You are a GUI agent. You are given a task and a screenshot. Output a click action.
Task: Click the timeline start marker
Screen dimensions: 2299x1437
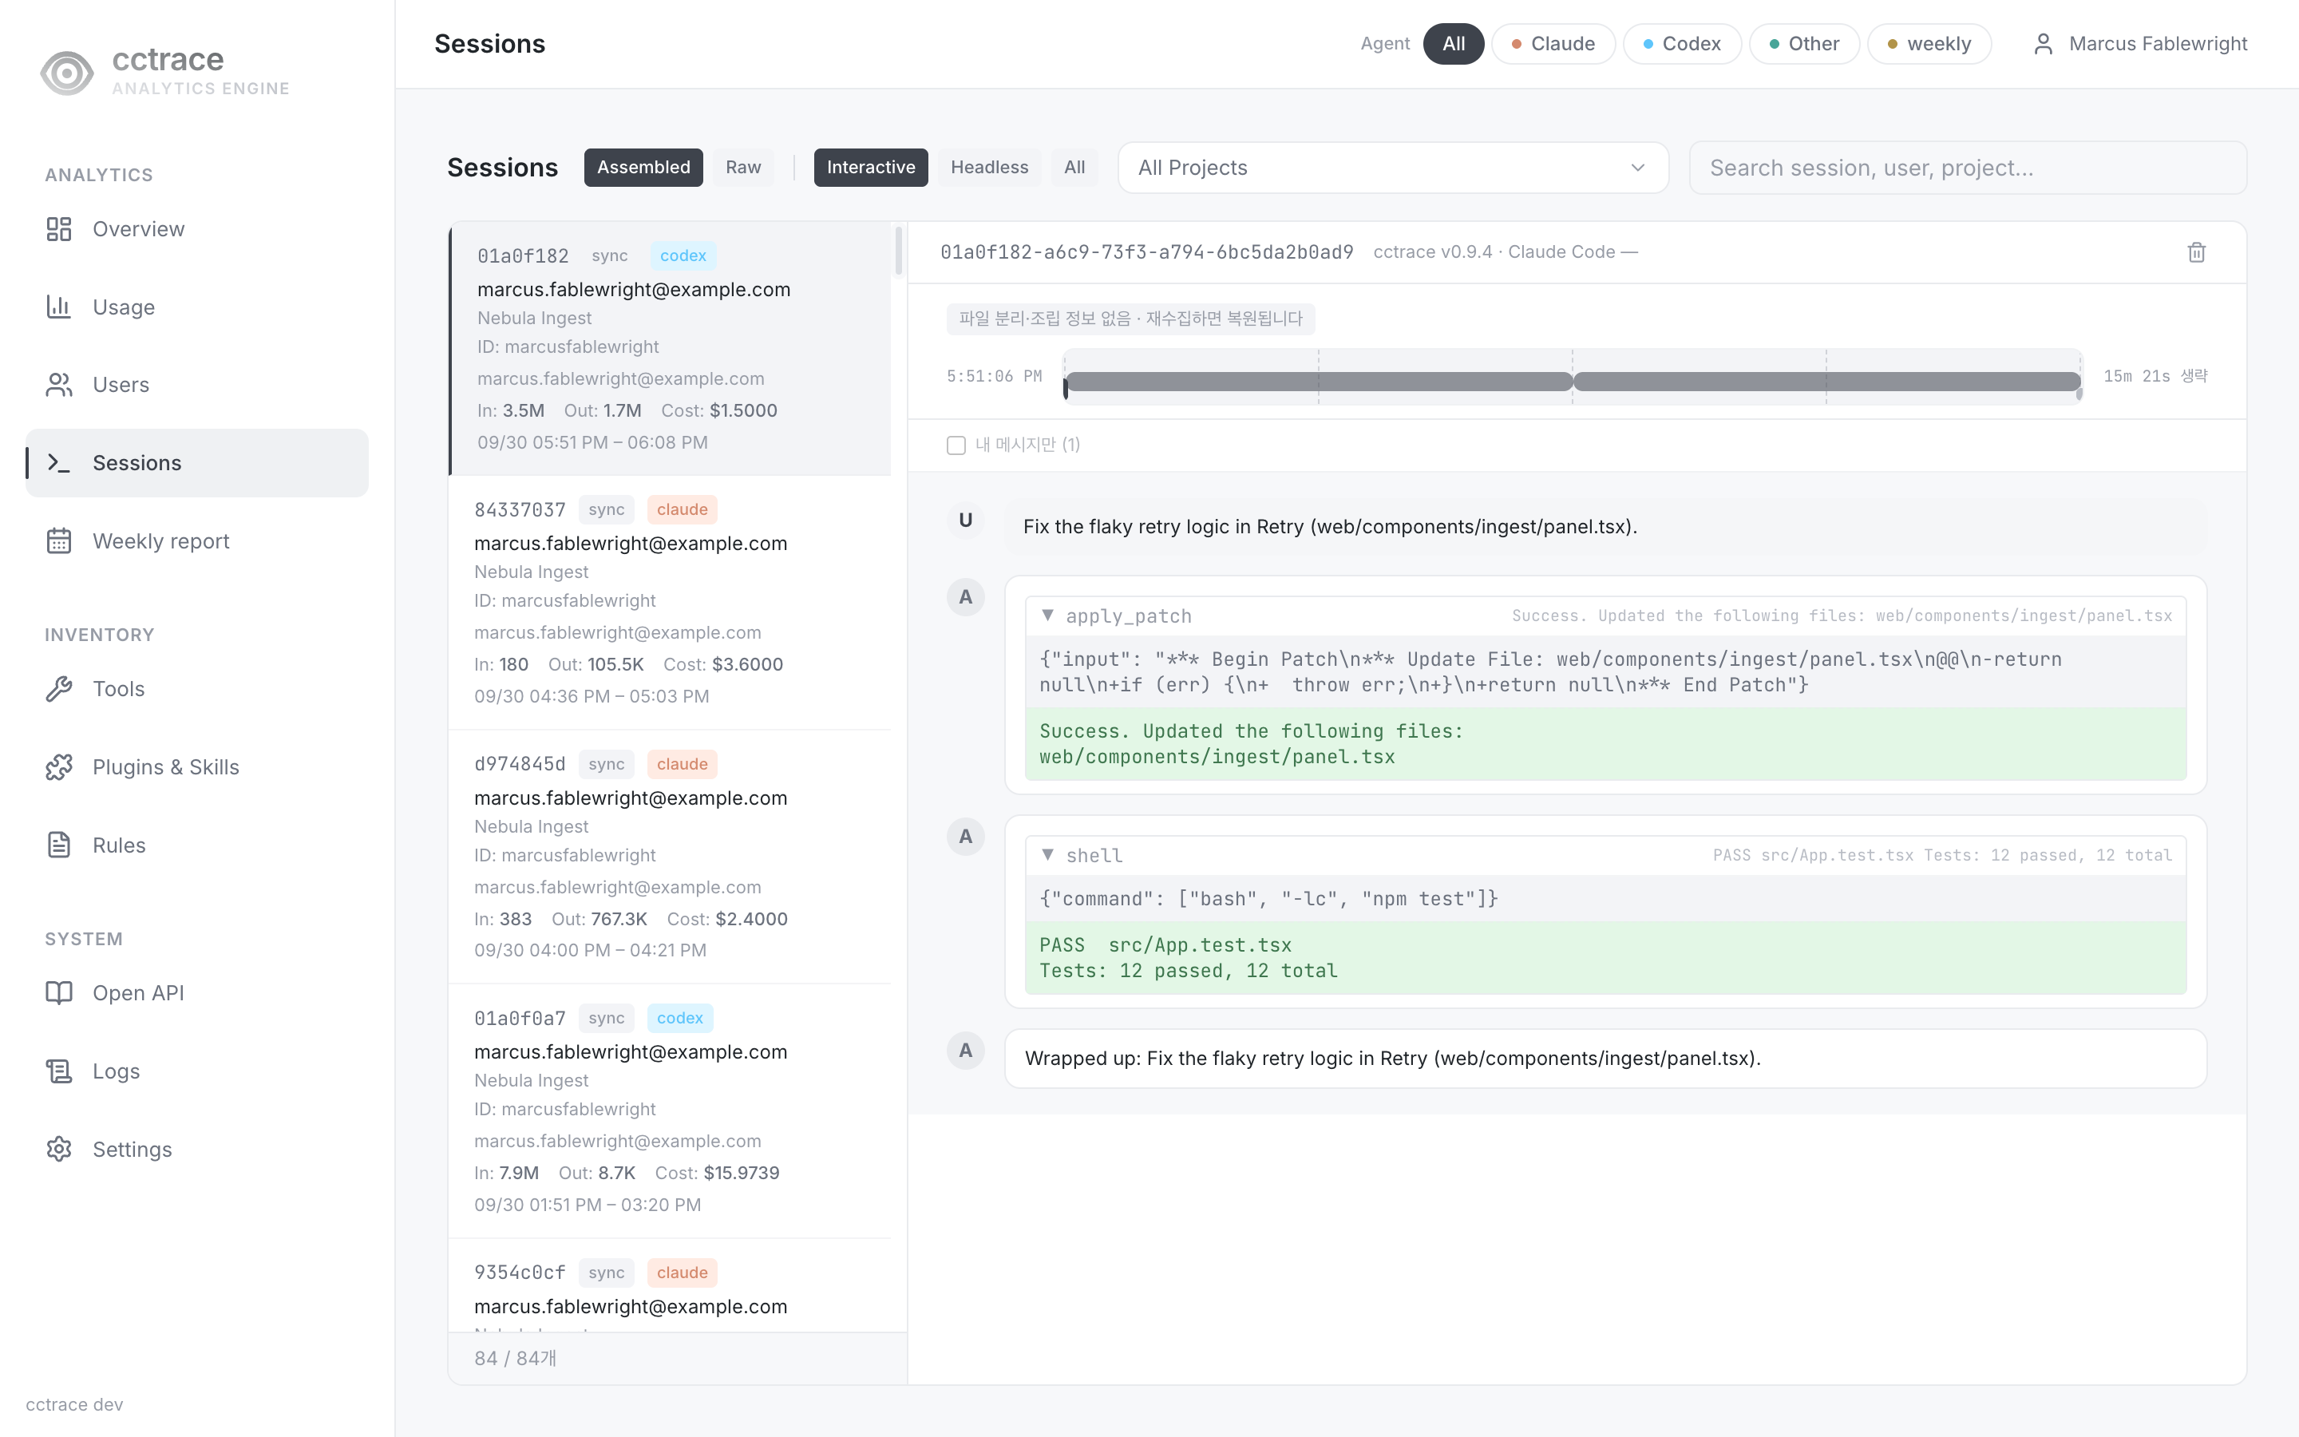1066,388
